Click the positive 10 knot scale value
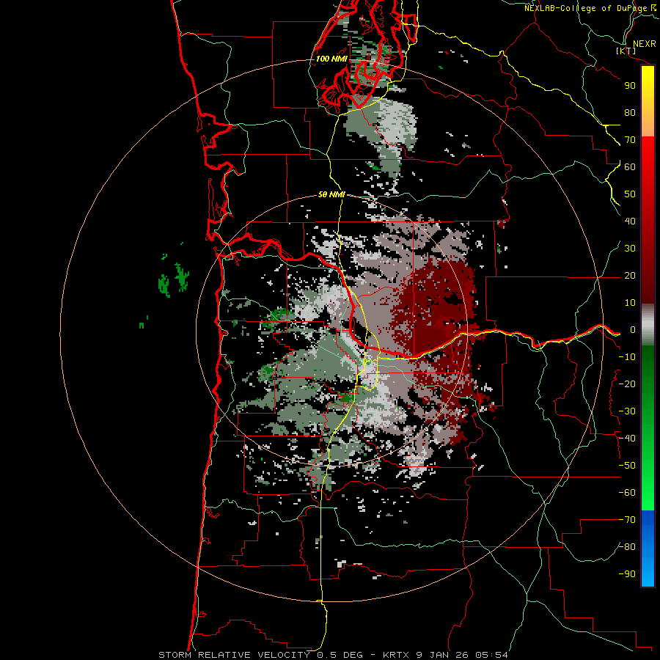The image size is (660, 660). pyautogui.click(x=630, y=303)
